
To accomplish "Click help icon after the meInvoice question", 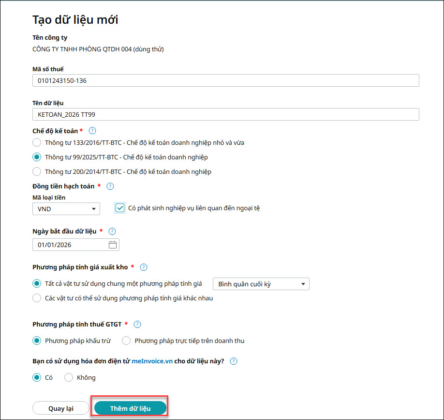I will (x=234, y=361).
